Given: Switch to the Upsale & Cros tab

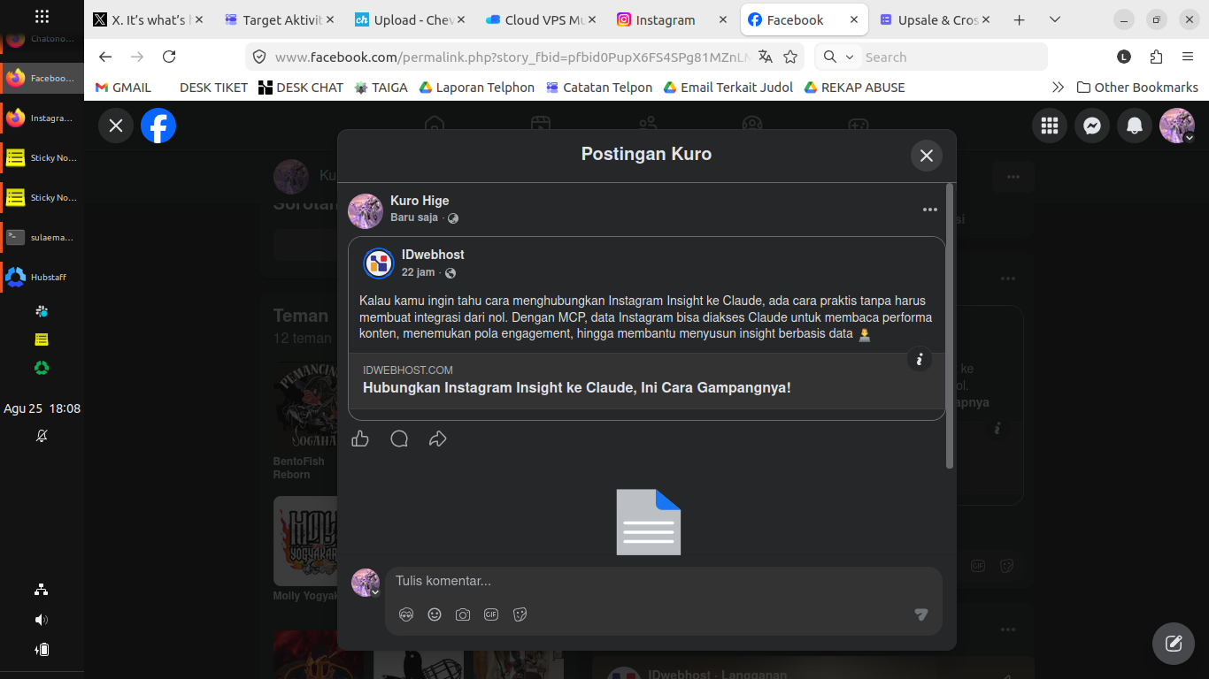Looking at the screenshot, I should [935, 19].
